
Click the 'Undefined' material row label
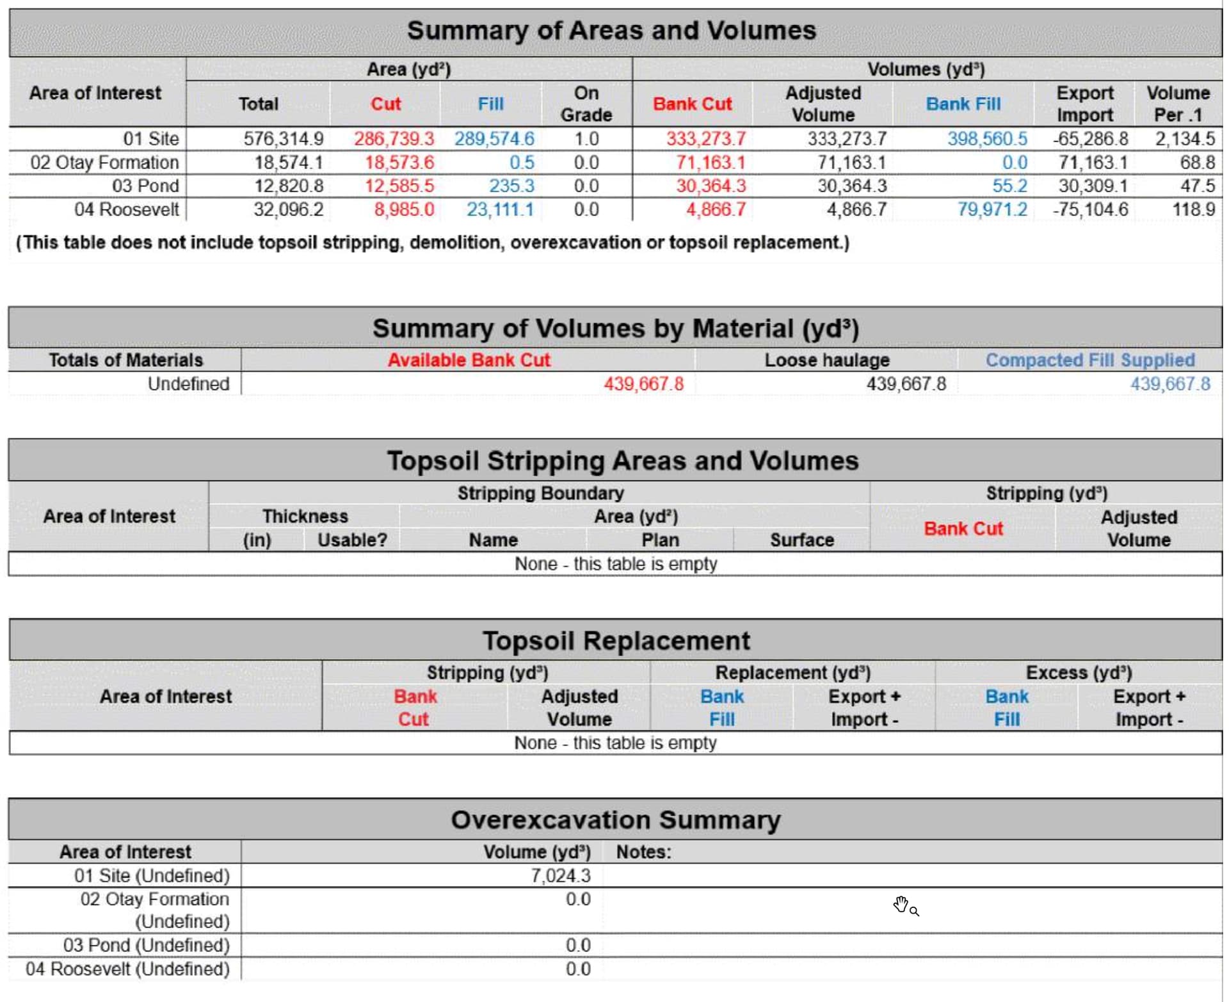[188, 384]
